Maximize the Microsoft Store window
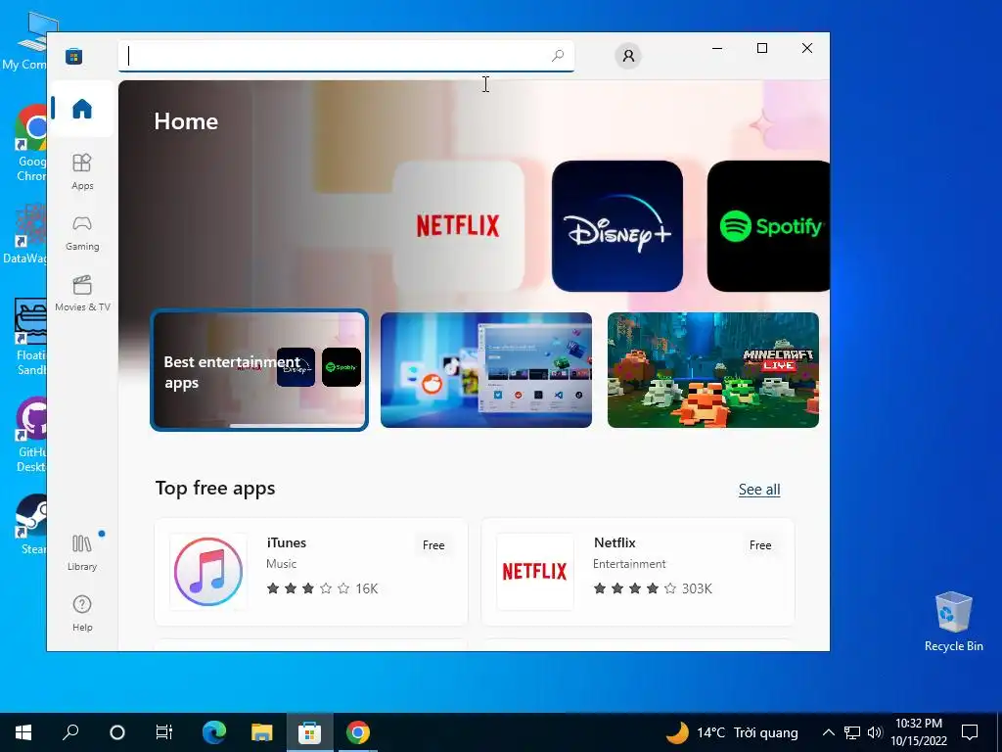Image resolution: width=1002 pixels, height=752 pixels. pyautogui.click(x=761, y=48)
